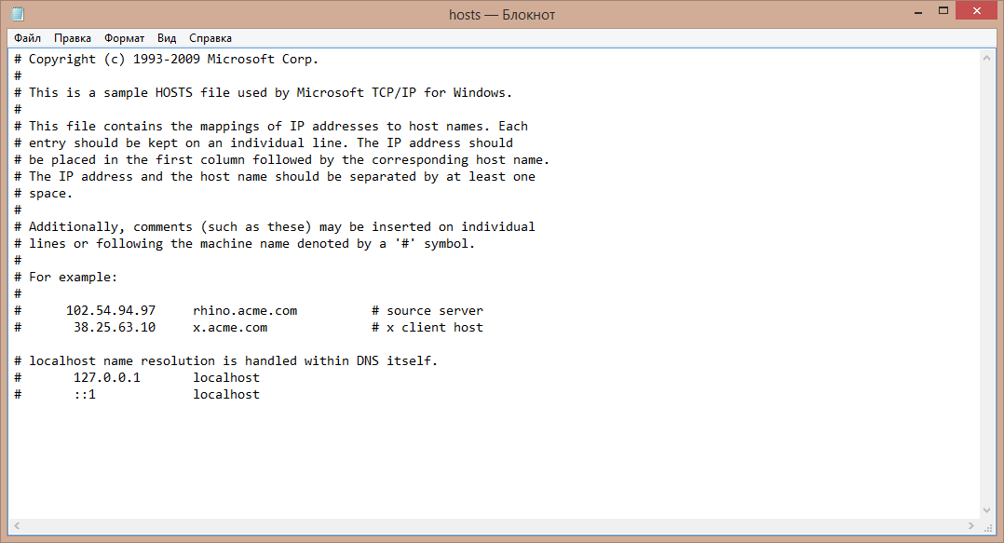This screenshot has height=543, width=1004.
Task: Close the hosts Notepad window
Action: (x=976, y=10)
